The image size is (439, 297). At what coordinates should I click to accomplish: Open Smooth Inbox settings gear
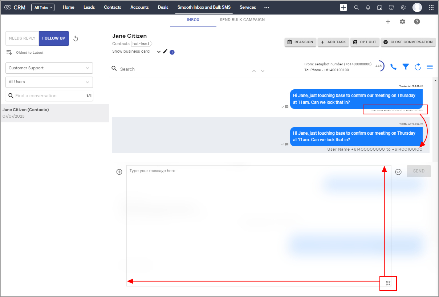(402, 22)
